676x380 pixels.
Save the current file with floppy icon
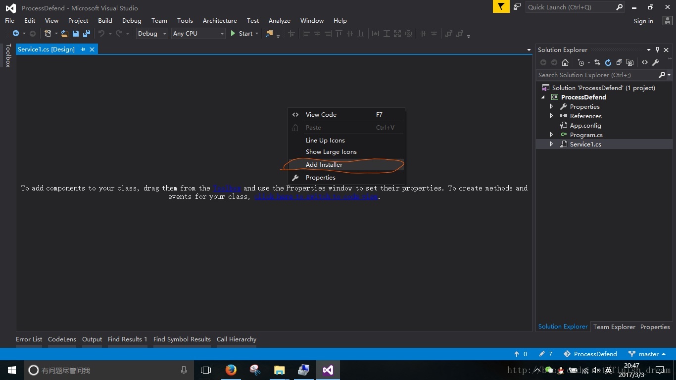[x=76, y=34]
